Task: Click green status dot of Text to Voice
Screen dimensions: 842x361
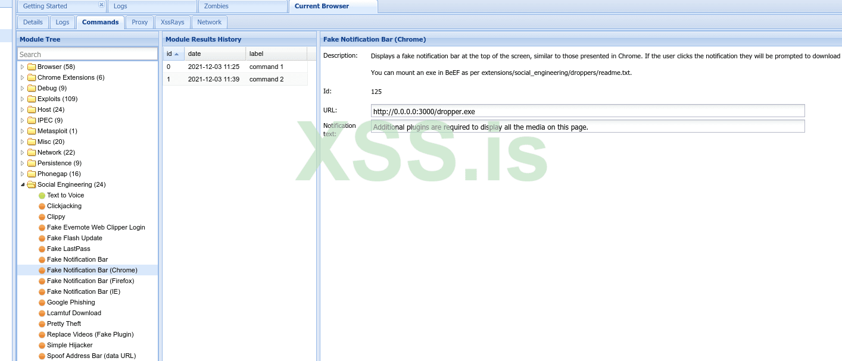Action: click(x=42, y=196)
